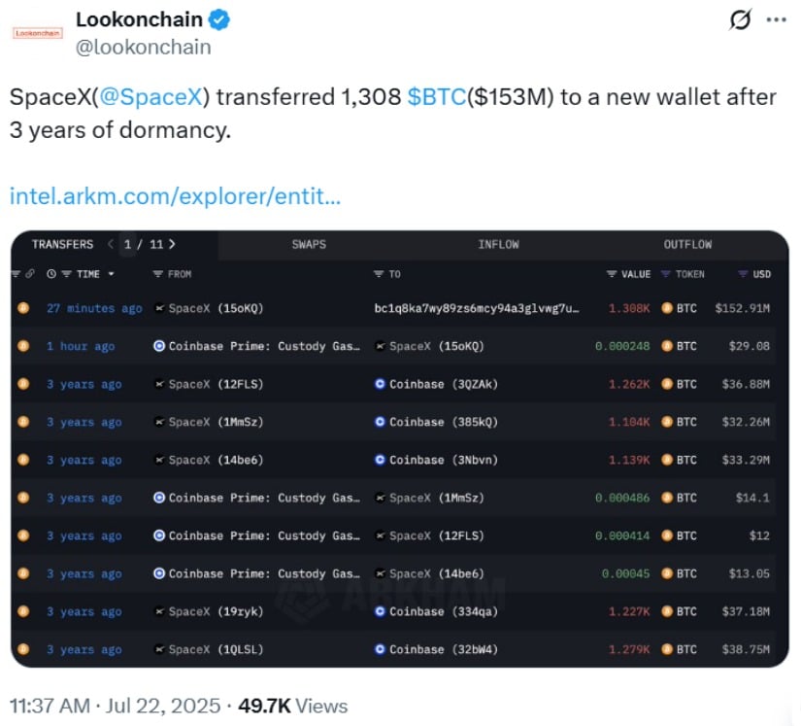Click the $BTC cashtag link
801x726 pixels.
(437, 96)
